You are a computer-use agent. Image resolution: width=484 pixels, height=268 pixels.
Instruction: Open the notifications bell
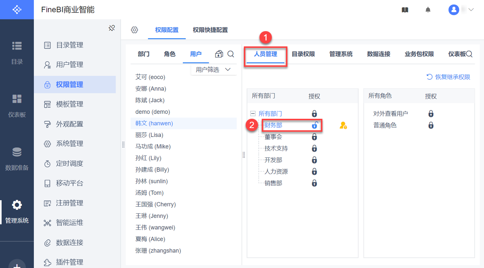[x=428, y=10]
